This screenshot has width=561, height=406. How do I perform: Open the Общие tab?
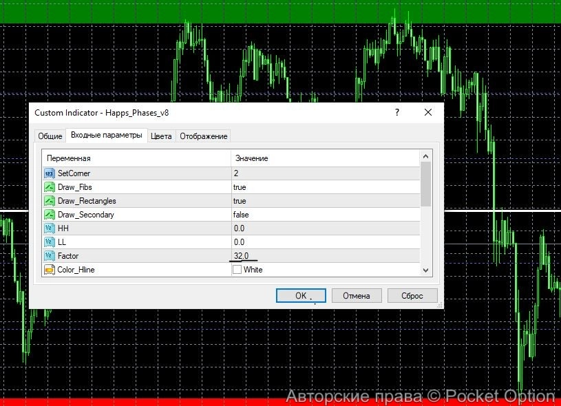tap(50, 136)
